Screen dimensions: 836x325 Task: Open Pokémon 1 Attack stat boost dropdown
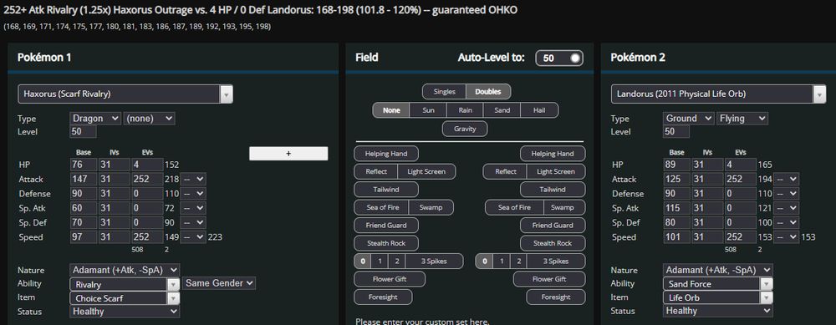pos(193,179)
